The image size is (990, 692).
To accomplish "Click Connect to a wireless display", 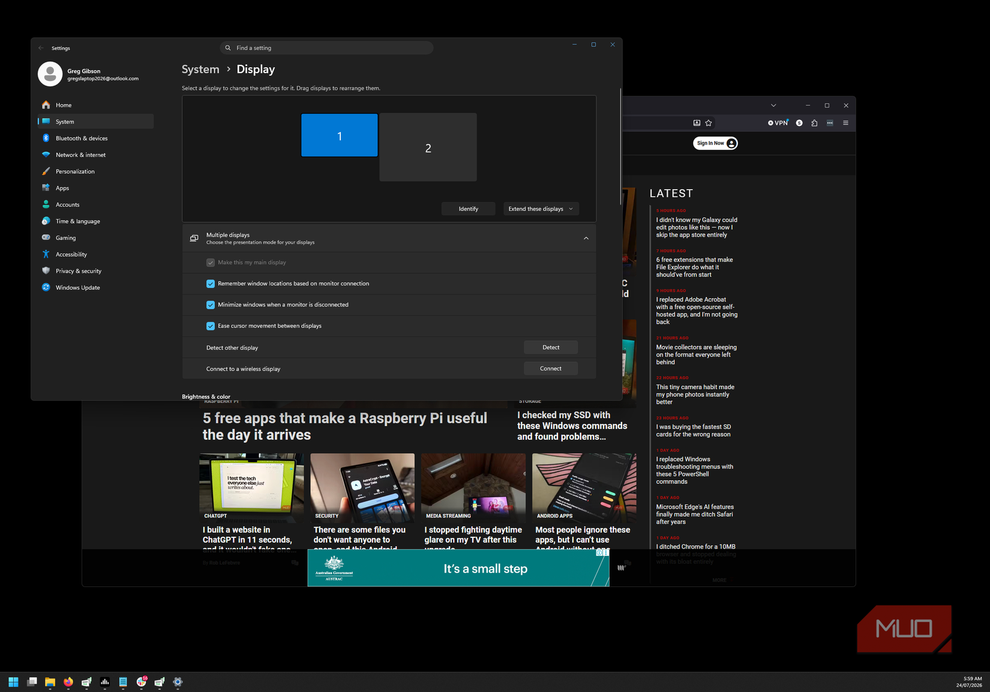I will coord(551,369).
